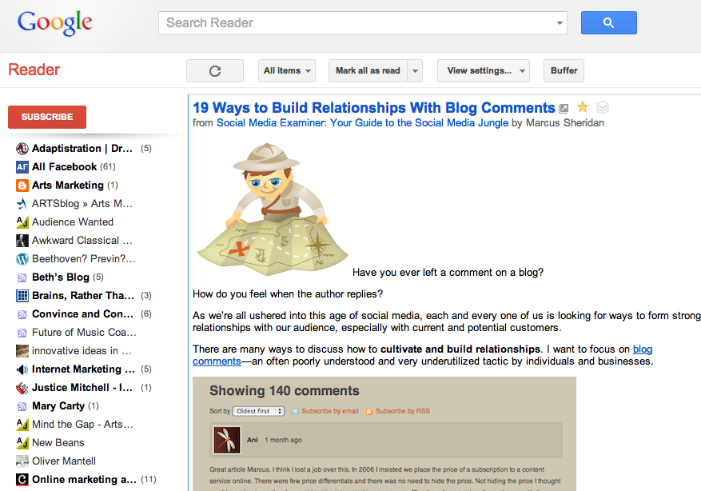Star the 19 Ways article

[x=583, y=107]
